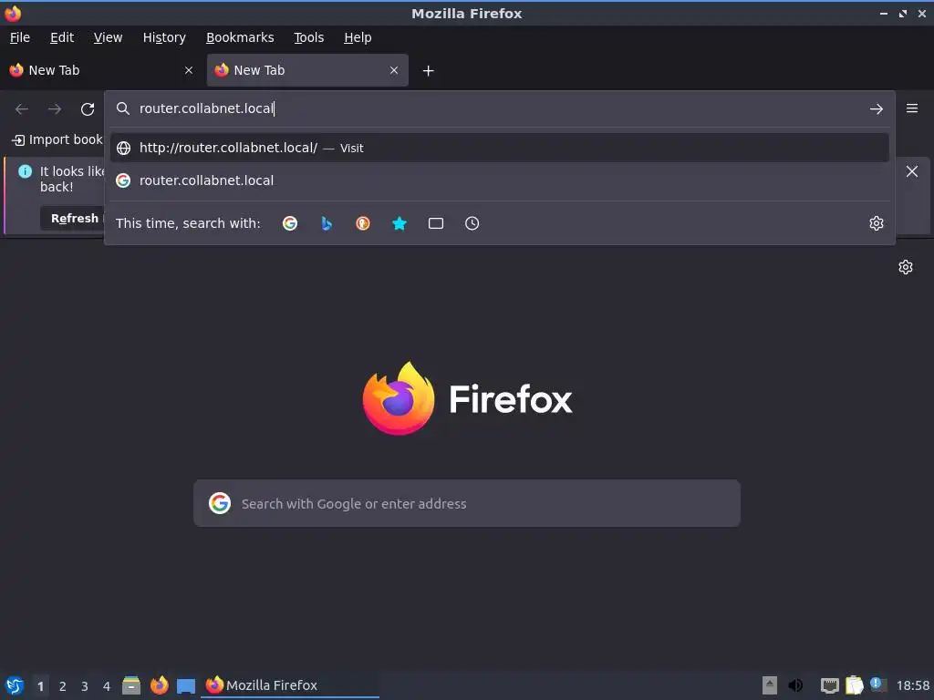Visit http://router.collabnet.local/ suggestion

click(499, 148)
